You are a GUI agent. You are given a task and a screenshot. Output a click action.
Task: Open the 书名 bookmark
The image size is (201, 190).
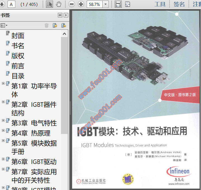pyautogui.click(x=18, y=46)
